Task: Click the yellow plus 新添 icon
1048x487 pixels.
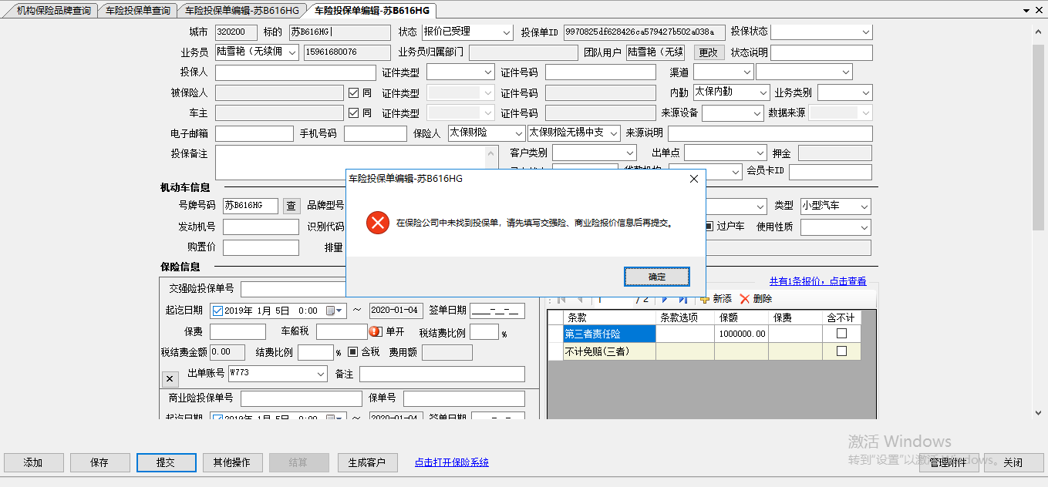Action: pos(704,299)
